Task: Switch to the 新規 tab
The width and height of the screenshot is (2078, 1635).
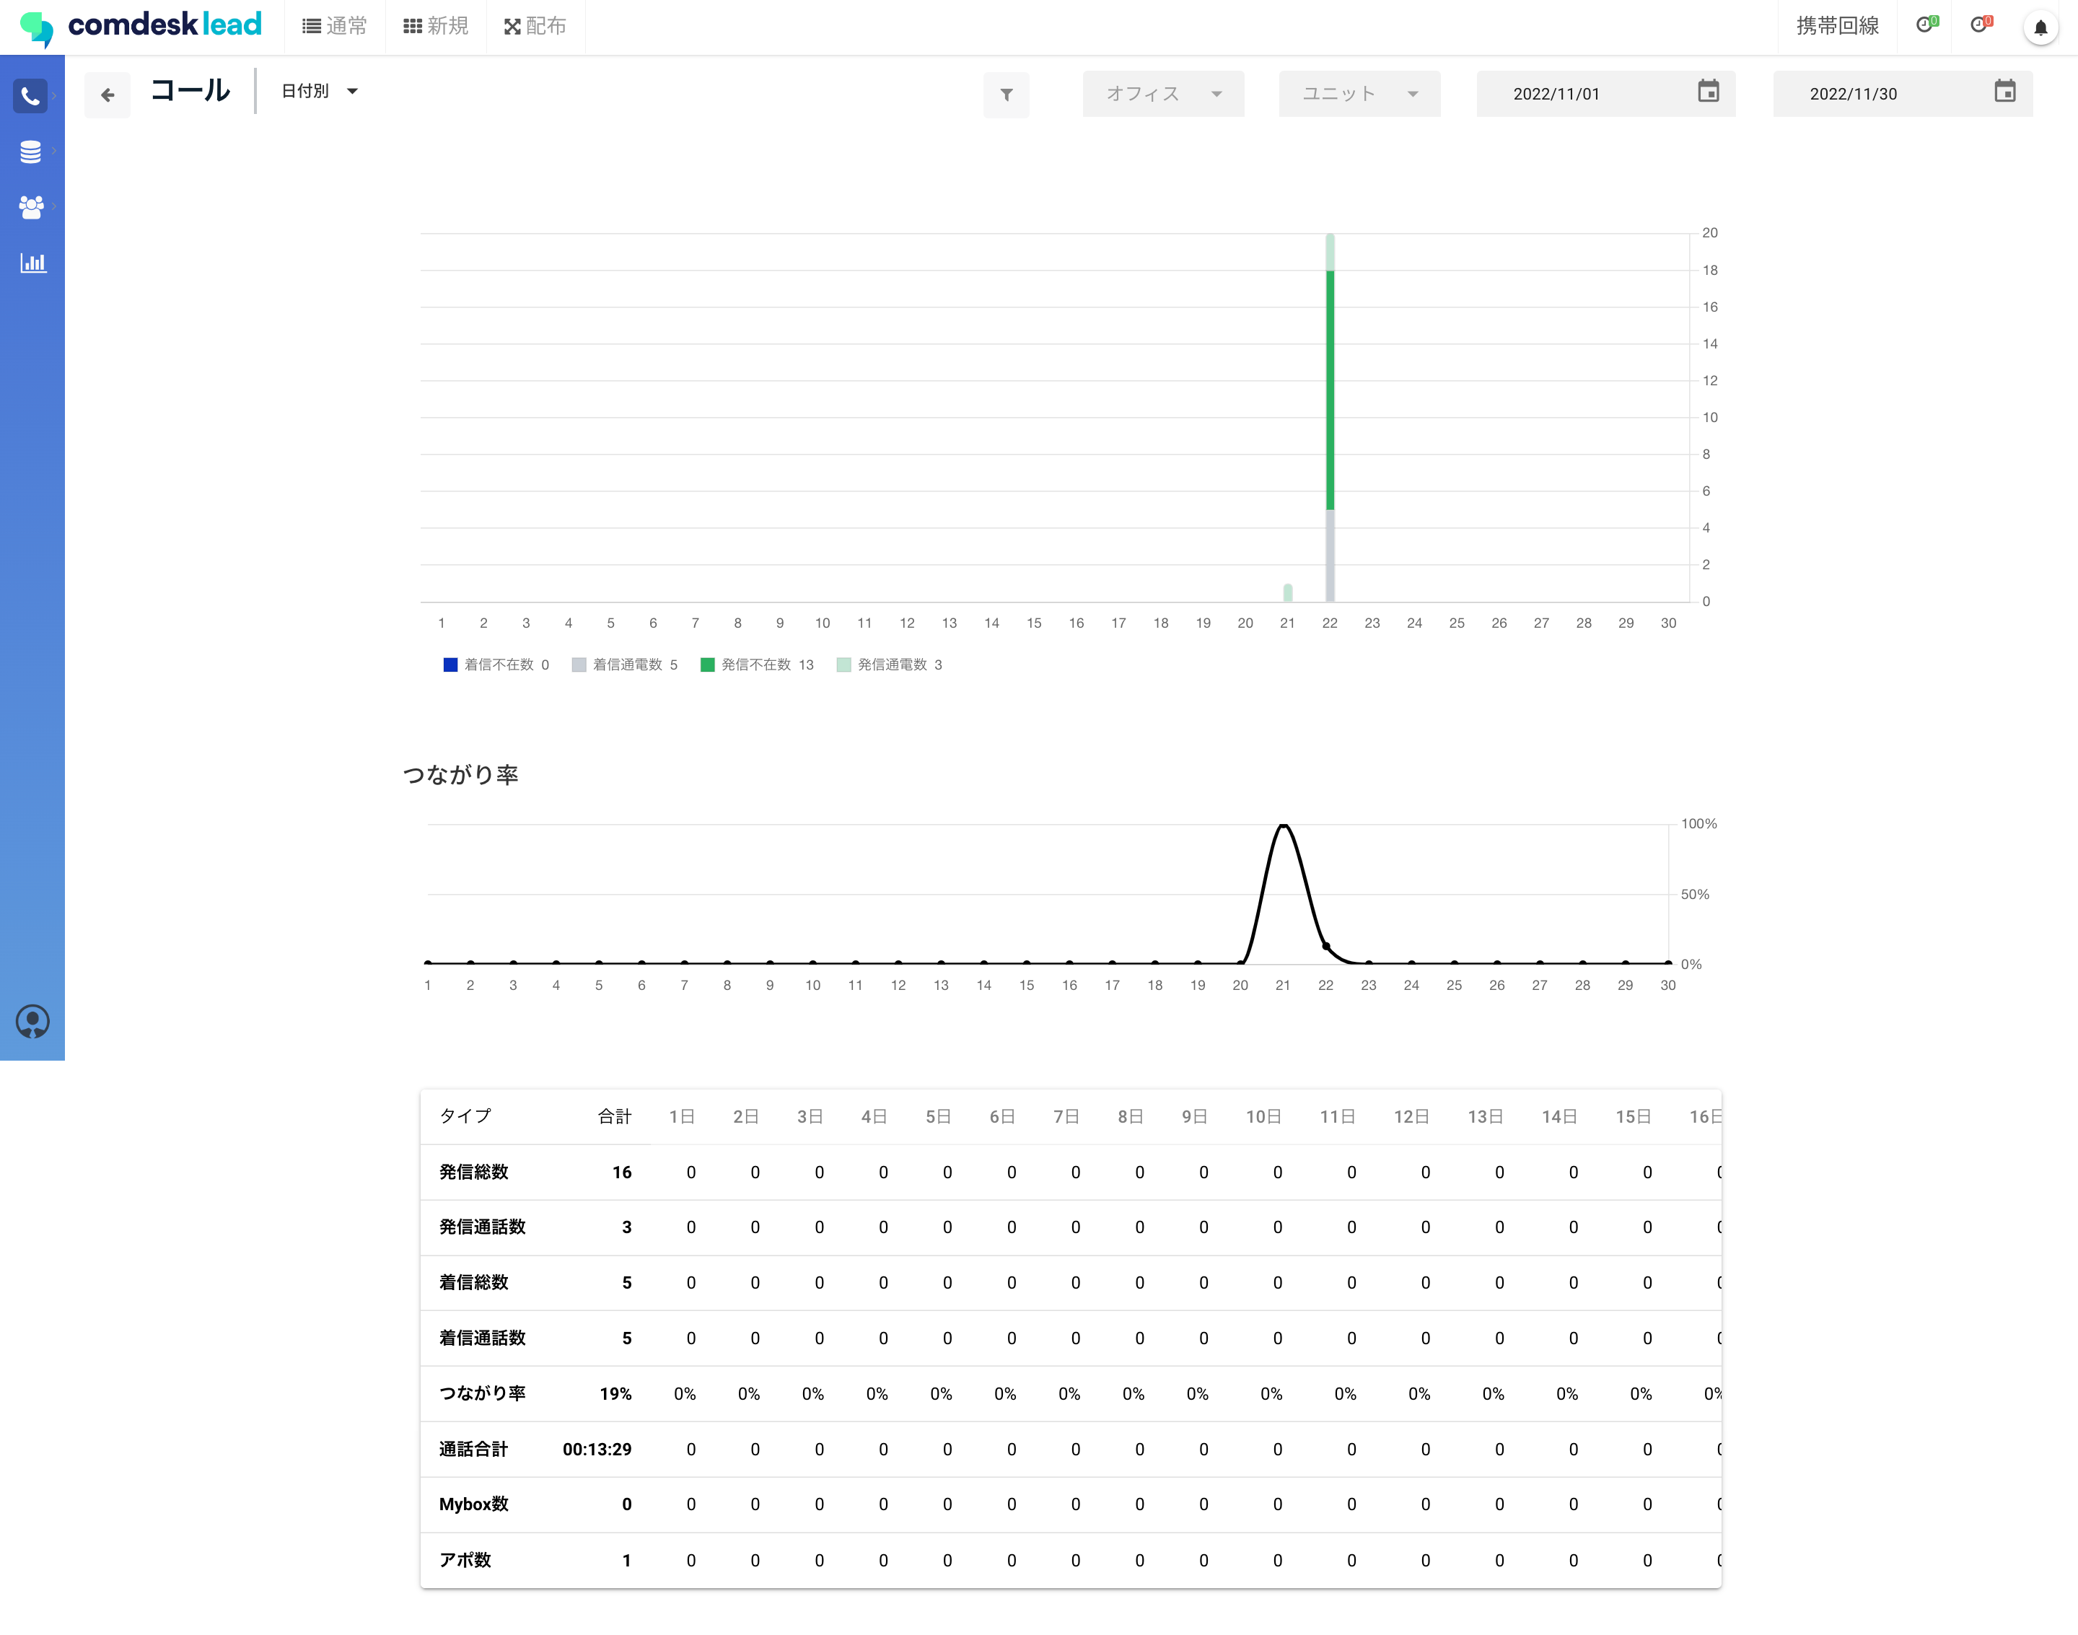Action: coord(436,26)
